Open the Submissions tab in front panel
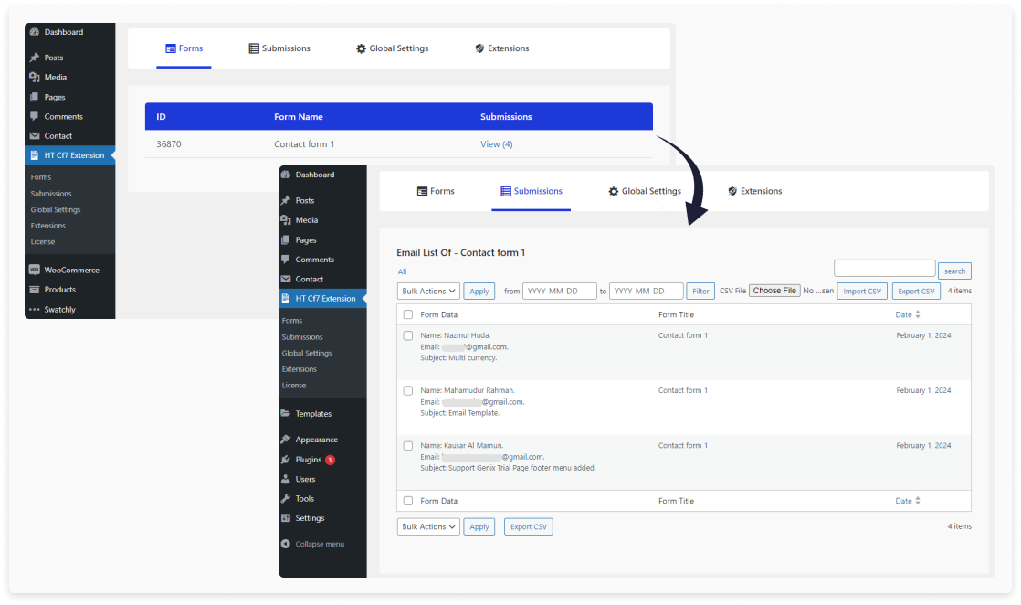 [531, 191]
